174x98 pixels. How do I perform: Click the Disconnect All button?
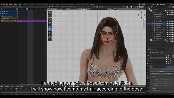pos(168,74)
